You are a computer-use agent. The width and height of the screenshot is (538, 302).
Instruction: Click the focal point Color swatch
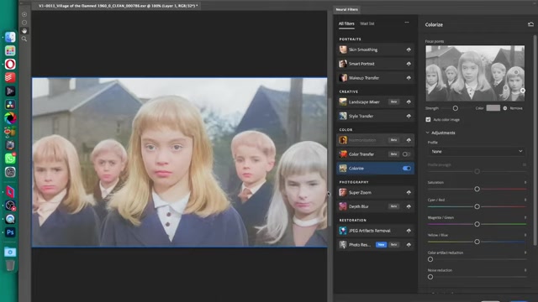(x=493, y=108)
